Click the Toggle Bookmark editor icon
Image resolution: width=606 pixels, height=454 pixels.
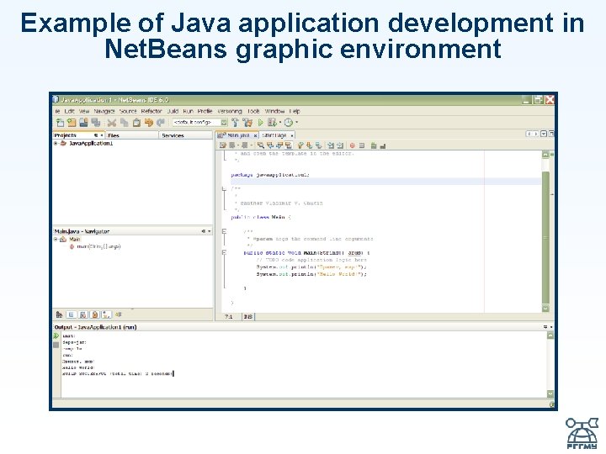[318, 145]
